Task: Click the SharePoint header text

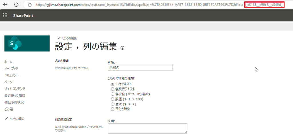Action: [x=23, y=15]
